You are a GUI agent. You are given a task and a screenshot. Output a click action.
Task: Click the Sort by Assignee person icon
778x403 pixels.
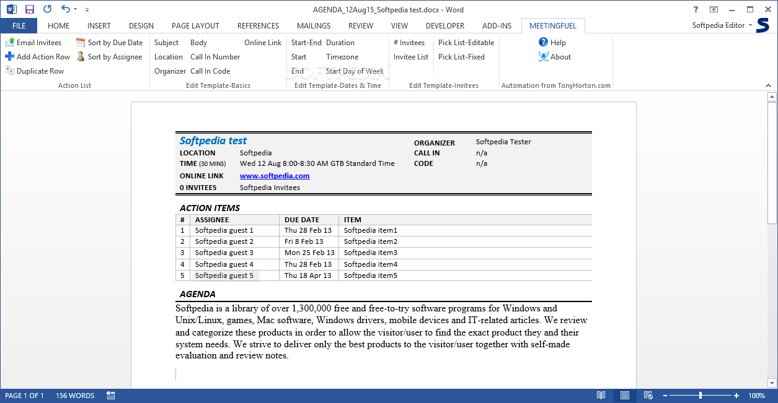pos(81,56)
